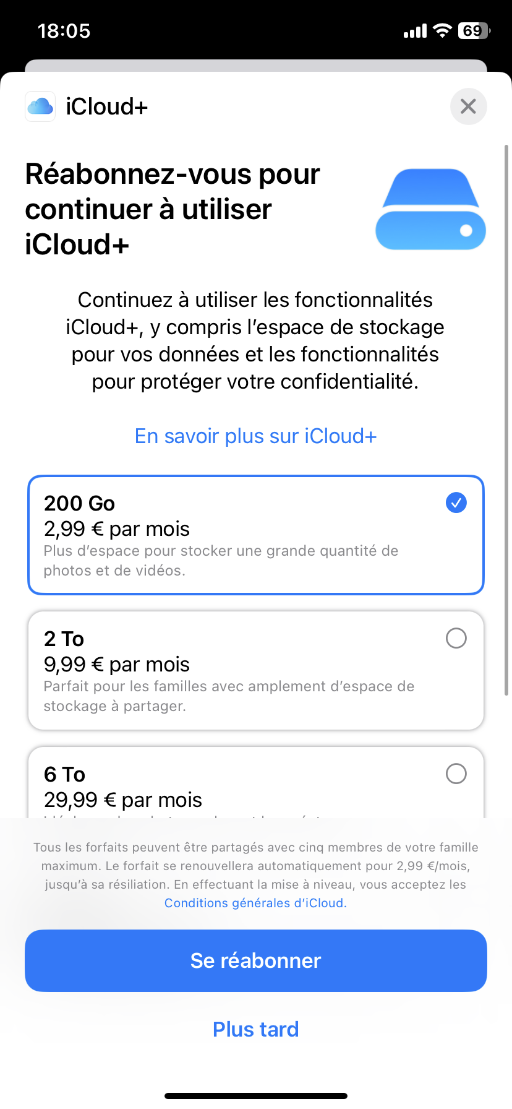Tap the blue storage drive illustration
This screenshot has height=1109, width=512.
coord(430,209)
